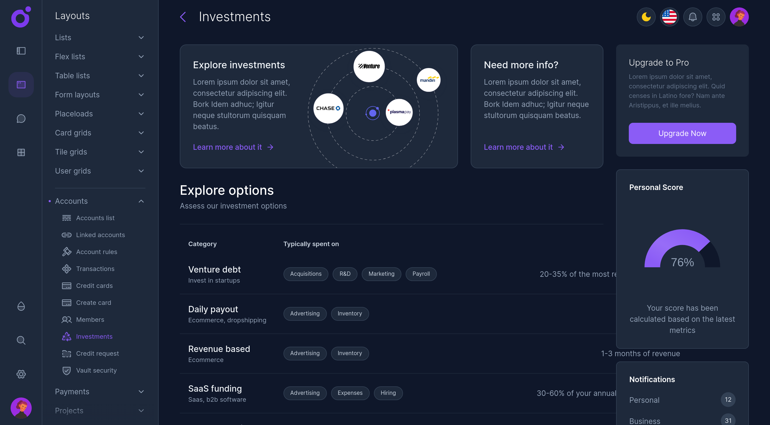The height and width of the screenshot is (425, 770).
Task: Click the back arrow next to Investments
Action: [183, 17]
